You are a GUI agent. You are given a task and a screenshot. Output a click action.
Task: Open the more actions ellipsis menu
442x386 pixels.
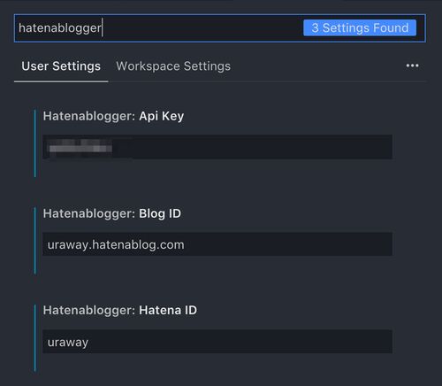click(412, 66)
